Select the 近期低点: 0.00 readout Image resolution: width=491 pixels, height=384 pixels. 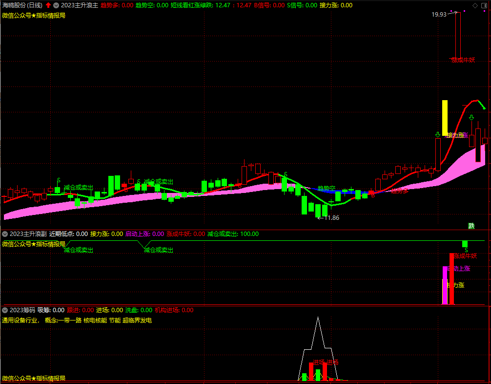pyautogui.click(x=69, y=234)
